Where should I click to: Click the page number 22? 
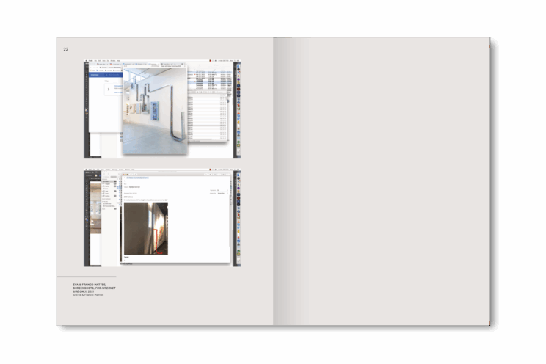coord(65,49)
